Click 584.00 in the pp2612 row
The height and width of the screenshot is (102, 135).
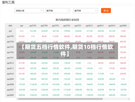[x=123, y=63]
